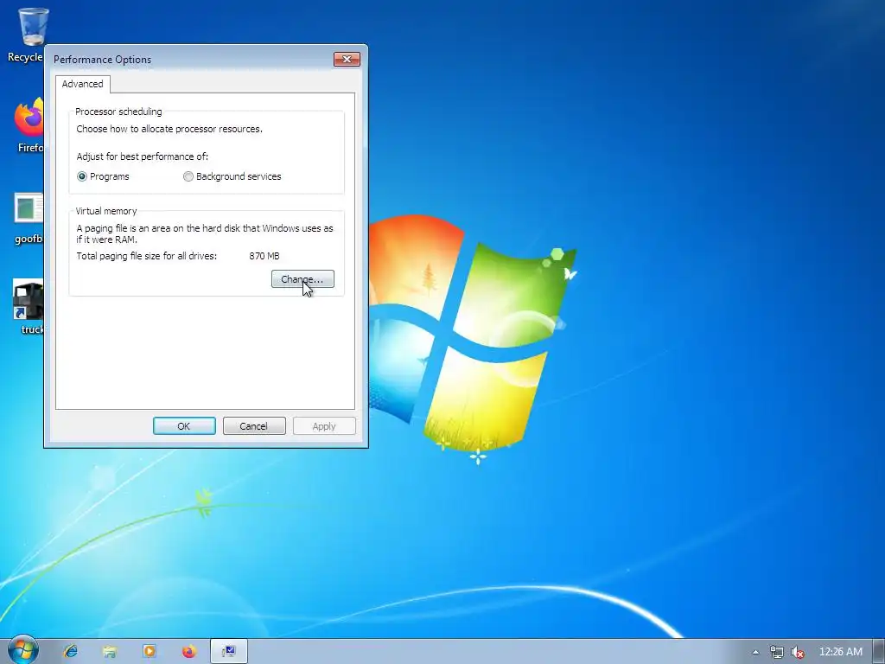Launch Firefox from the taskbar

coord(189,652)
